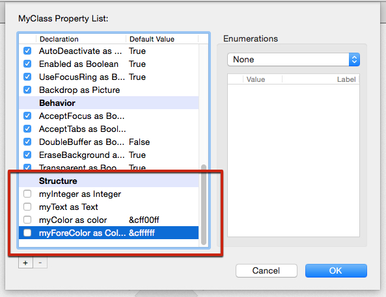The image size is (386, 297).
Task: Toggle the DoubleBuffer property checkbox
Action: (27, 142)
